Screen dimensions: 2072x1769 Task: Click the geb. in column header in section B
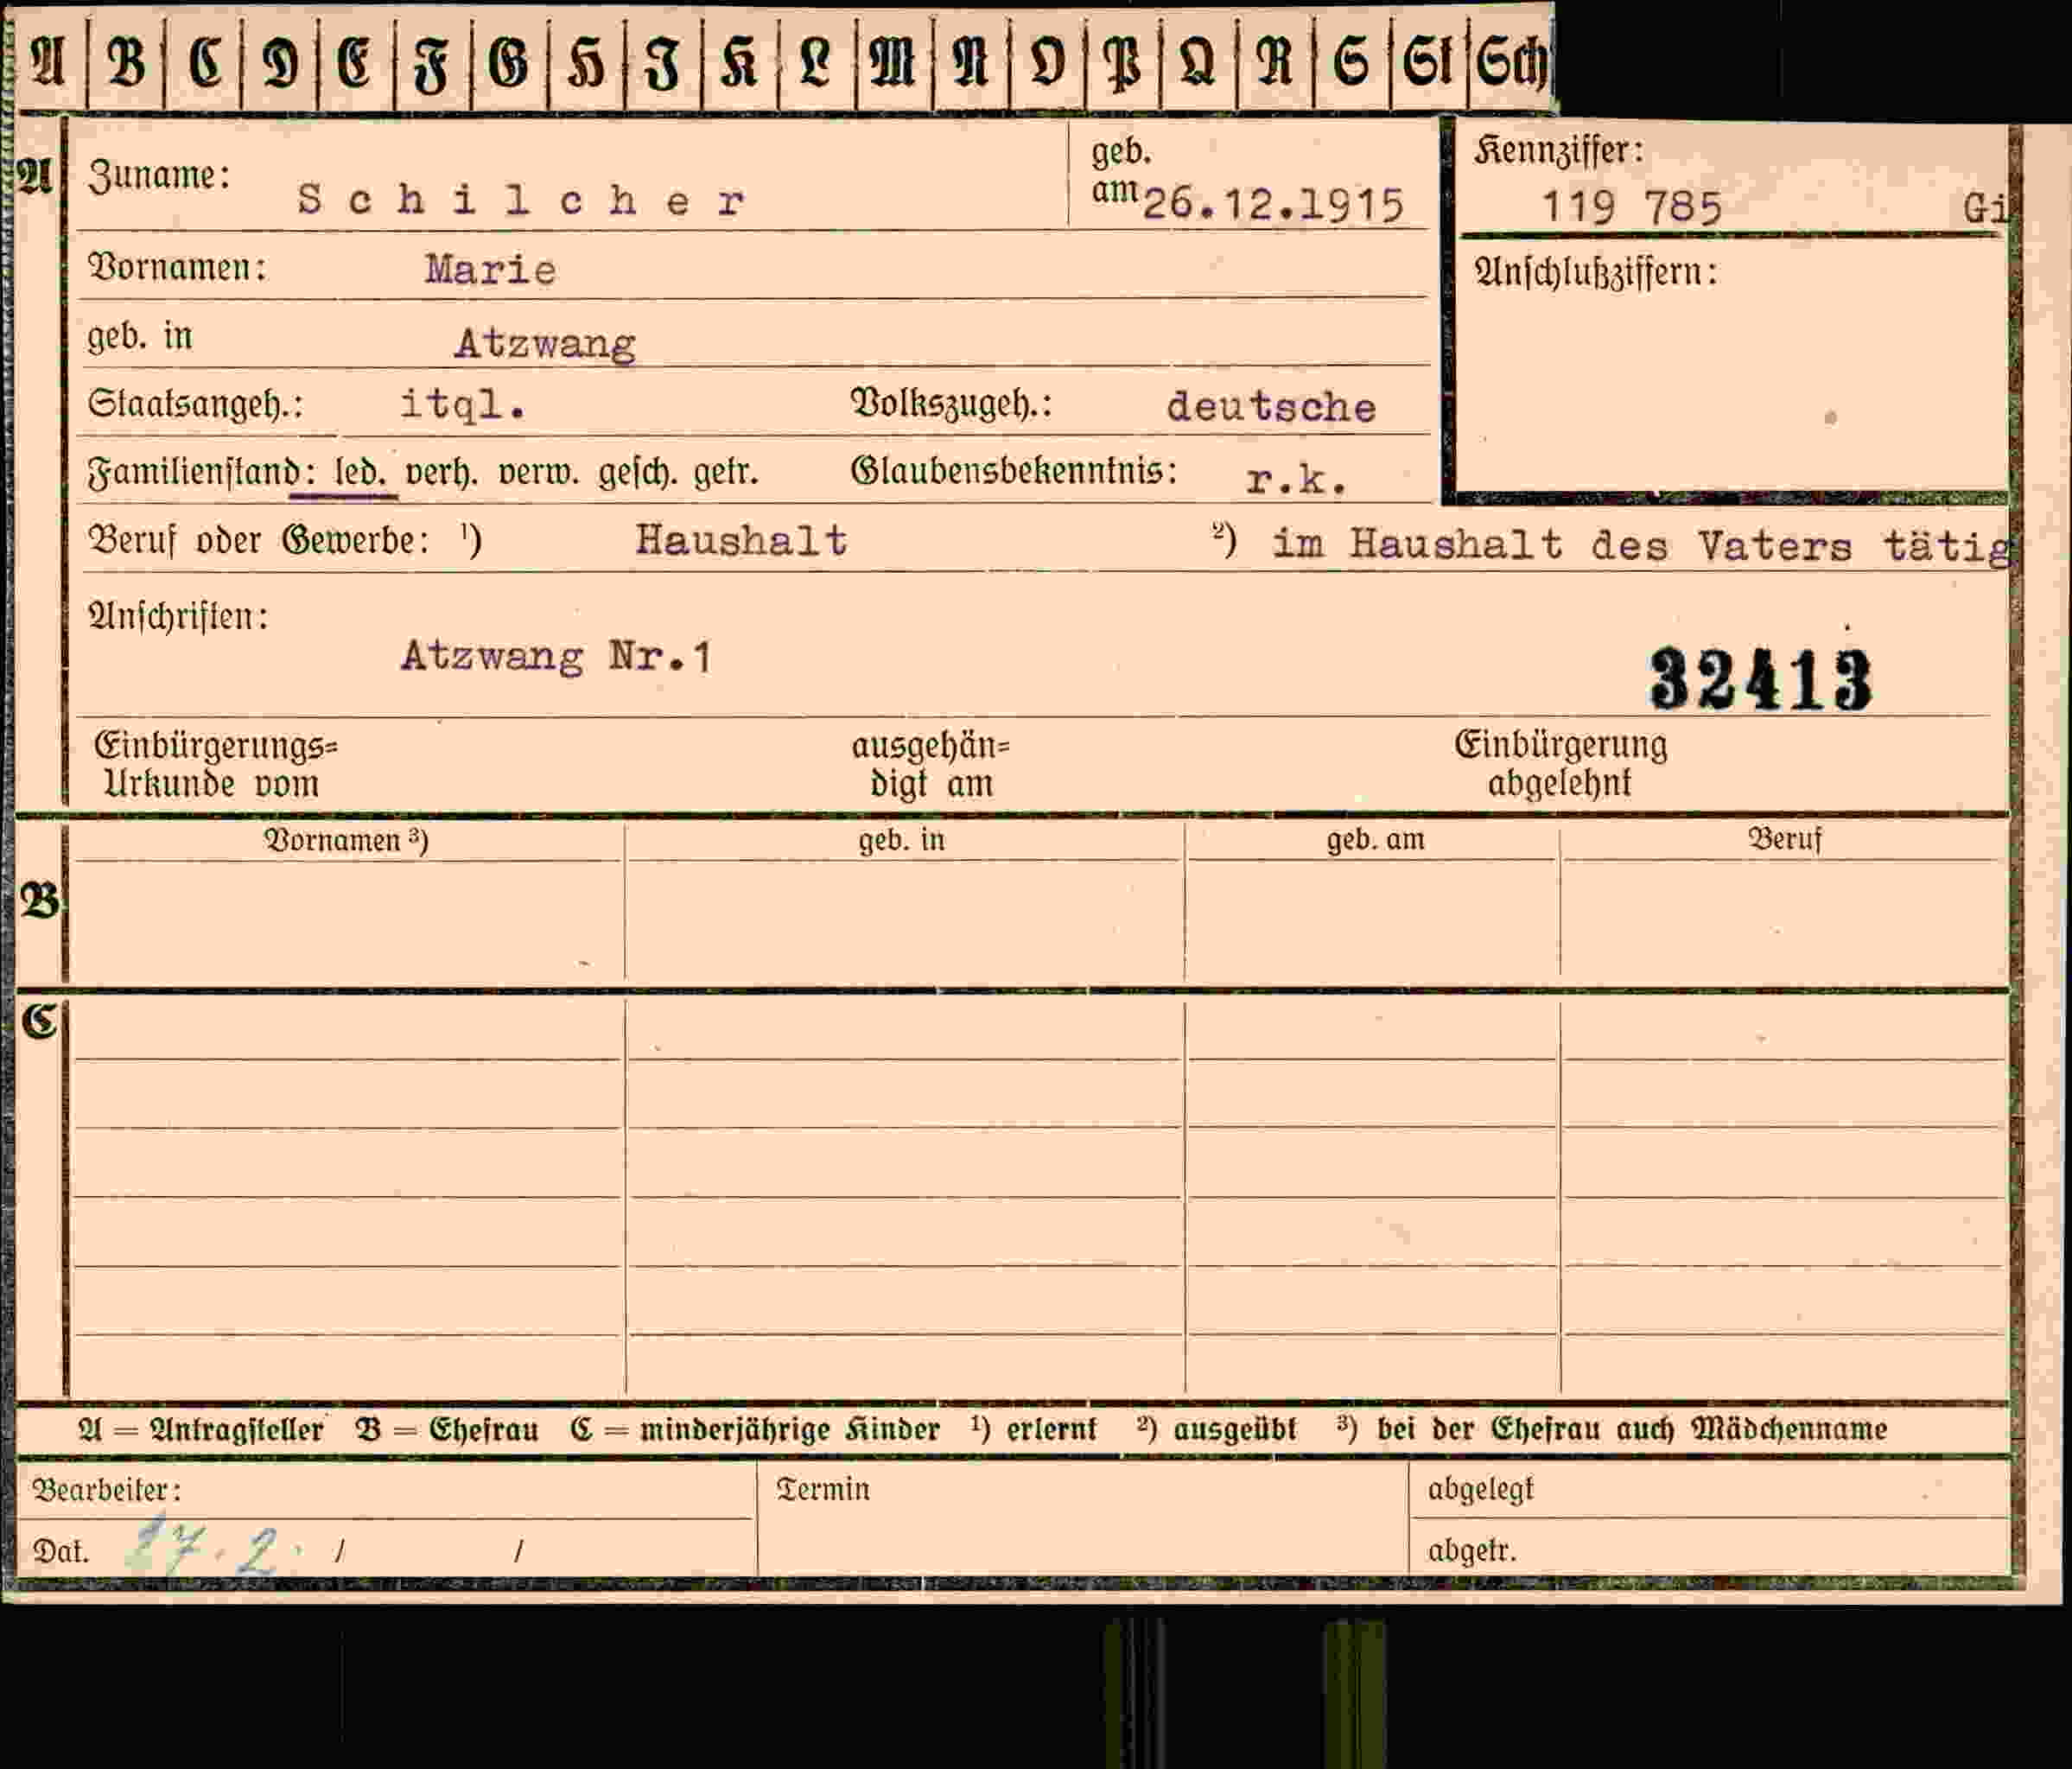901,840
